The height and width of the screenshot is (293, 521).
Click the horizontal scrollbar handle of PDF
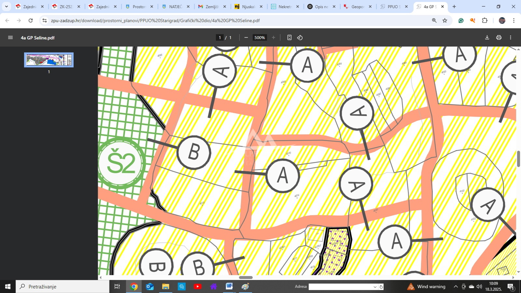pyautogui.click(x=246, y=277)
